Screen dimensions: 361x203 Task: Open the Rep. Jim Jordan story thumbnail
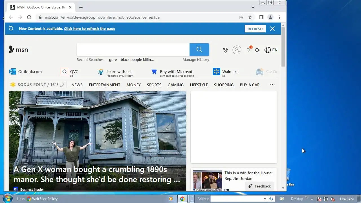[208, 180]
